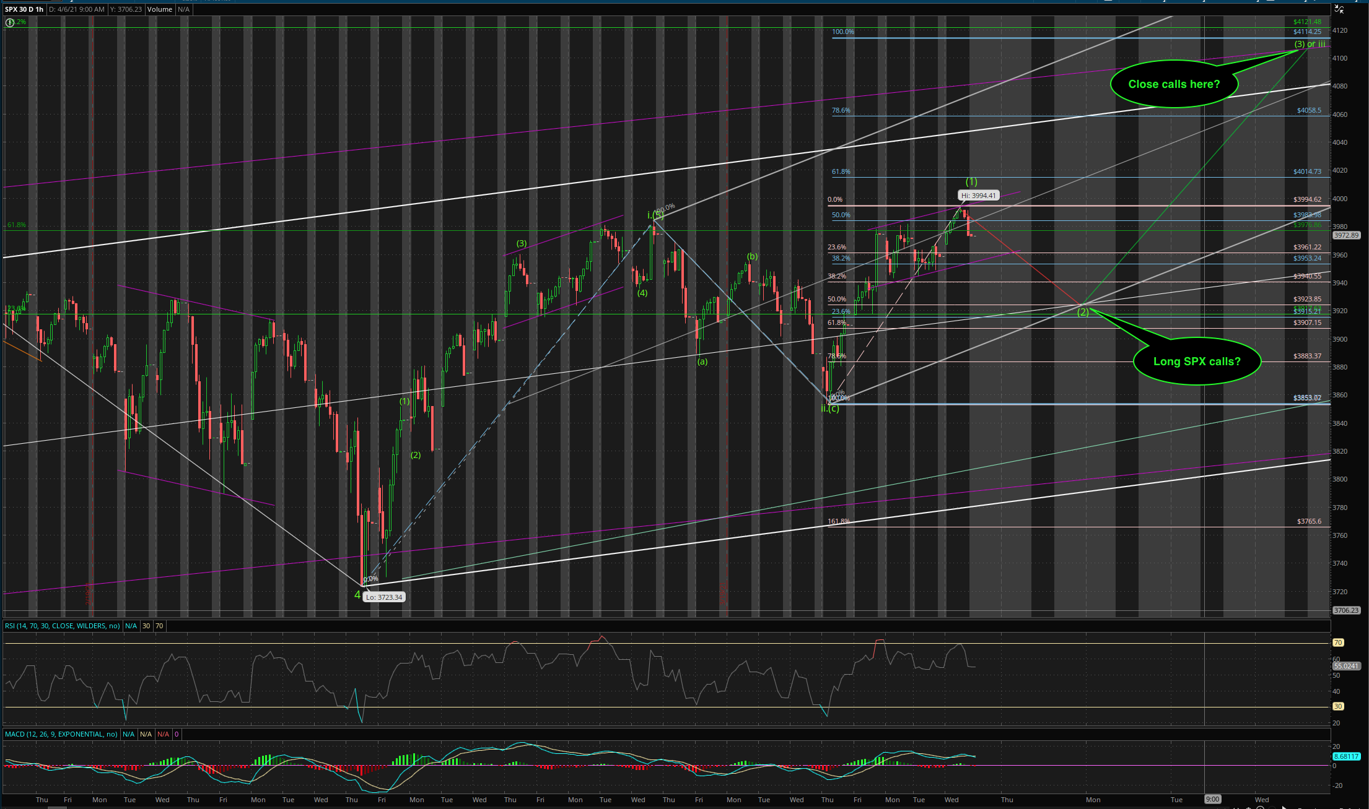Click the RSI header value box showing 30
Image resolution: width=1369 pixels, height=809 pixels.
(x=146, y=626)
